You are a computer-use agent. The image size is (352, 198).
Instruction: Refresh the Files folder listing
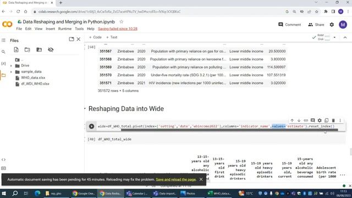[28, 50]
